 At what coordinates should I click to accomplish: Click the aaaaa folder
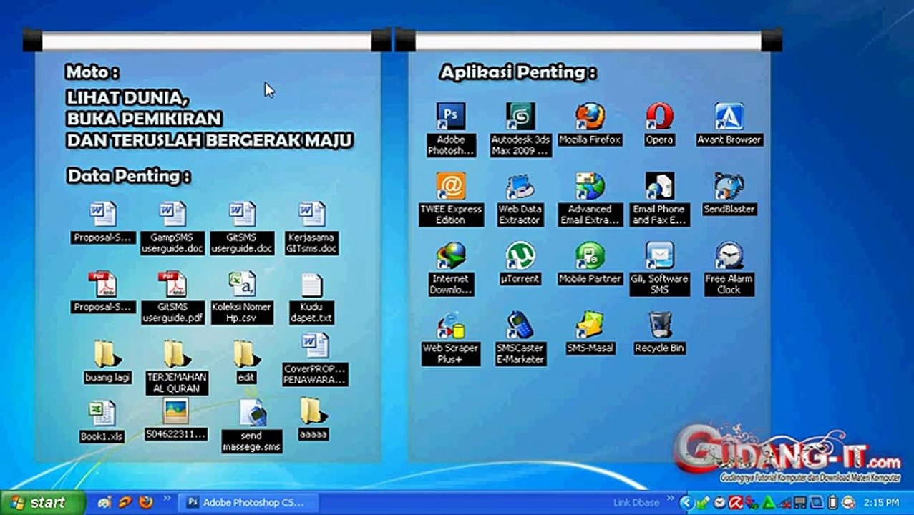click(313, 418)
